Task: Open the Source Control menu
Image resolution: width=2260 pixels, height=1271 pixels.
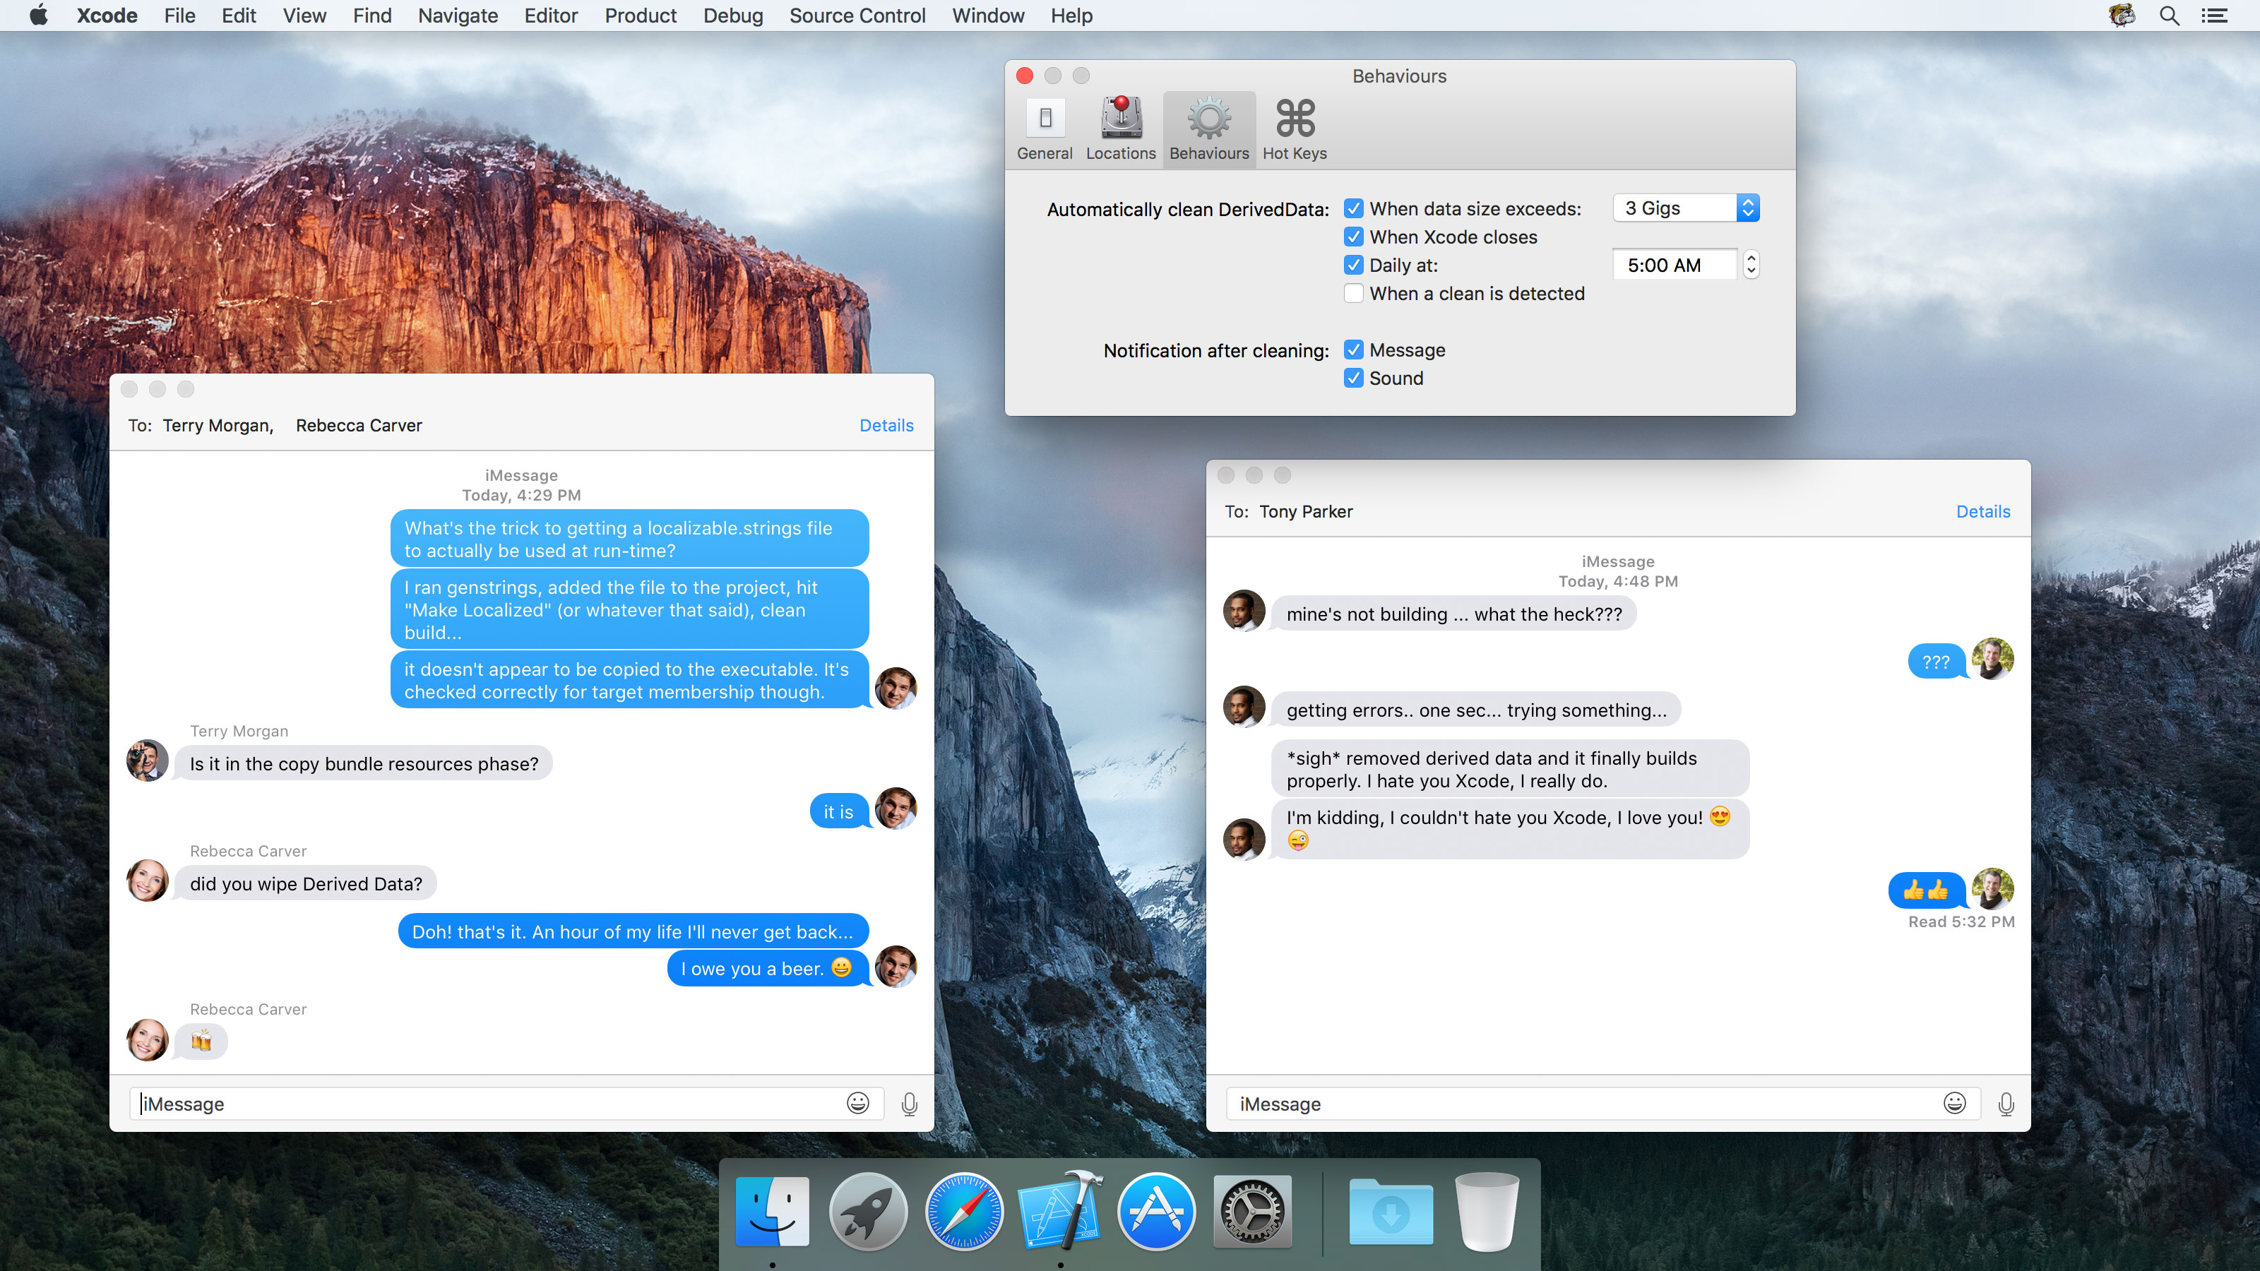Action: coord(857,16)
